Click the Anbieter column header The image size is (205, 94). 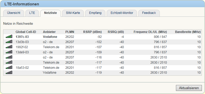click(49, 32)
